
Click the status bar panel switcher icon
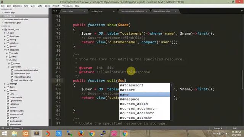pyautogui.click(x=3, y=128)
